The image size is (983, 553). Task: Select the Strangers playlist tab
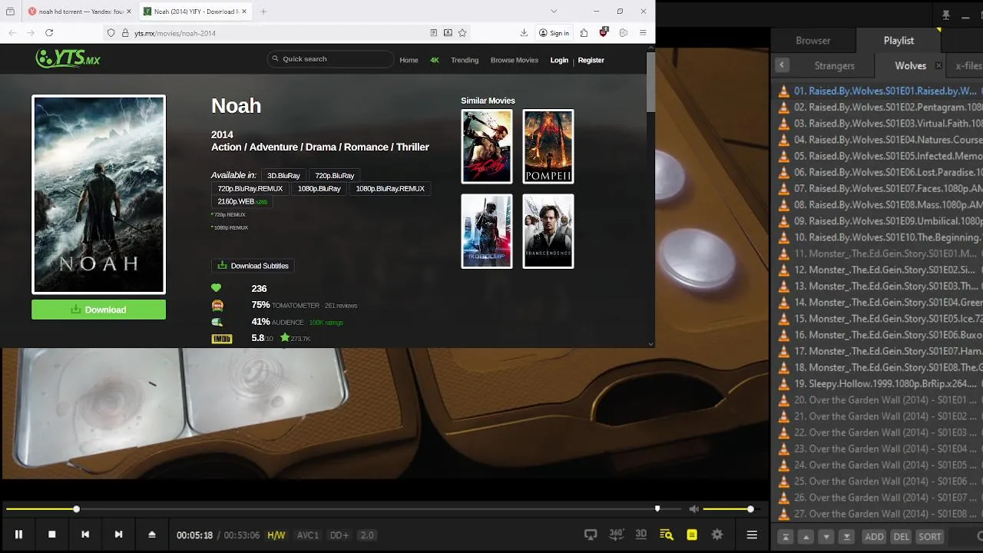tap(834, 66)
